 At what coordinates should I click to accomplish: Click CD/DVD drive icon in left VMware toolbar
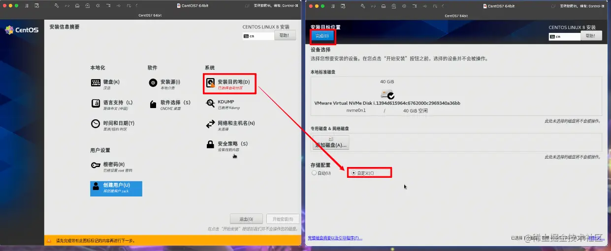click(88, 6)
